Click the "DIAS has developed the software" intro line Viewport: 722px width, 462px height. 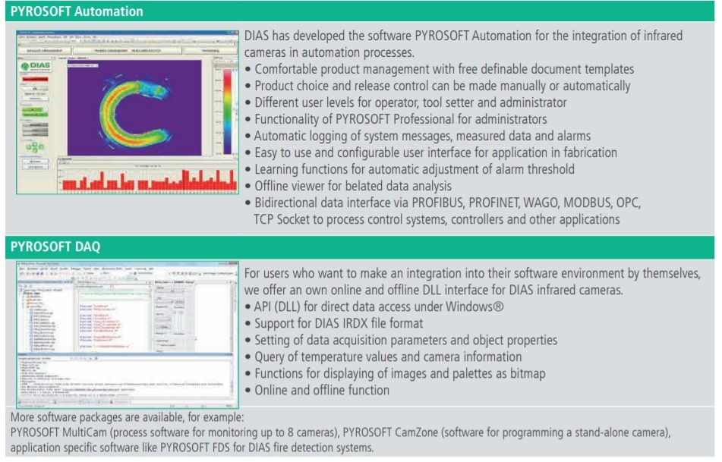point(463,36)
